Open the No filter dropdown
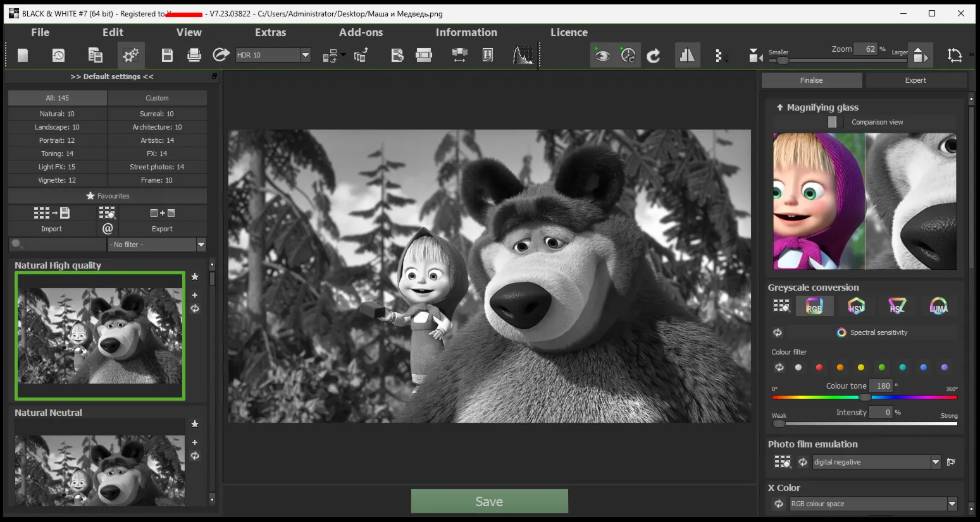 157,245
